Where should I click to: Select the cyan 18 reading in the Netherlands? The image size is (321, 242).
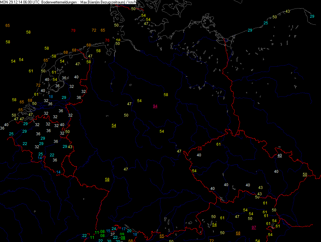tap(51, 97)
